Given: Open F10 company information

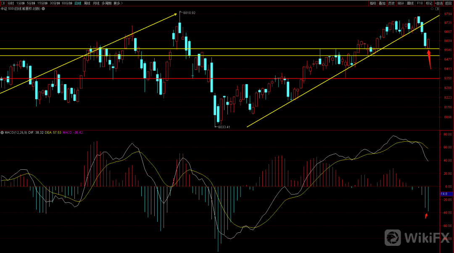Looking at the screenshot, I should (420, 3).
